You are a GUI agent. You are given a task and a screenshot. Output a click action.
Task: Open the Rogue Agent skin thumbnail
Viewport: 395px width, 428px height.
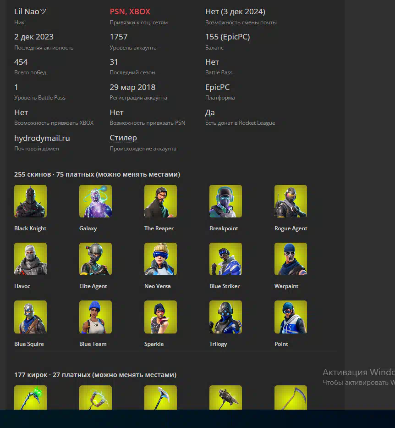point(291,201)
